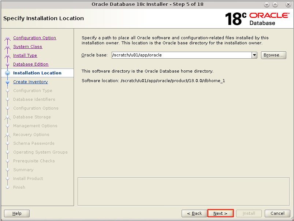Select the Database Identifiers step label

click(34, 99)
